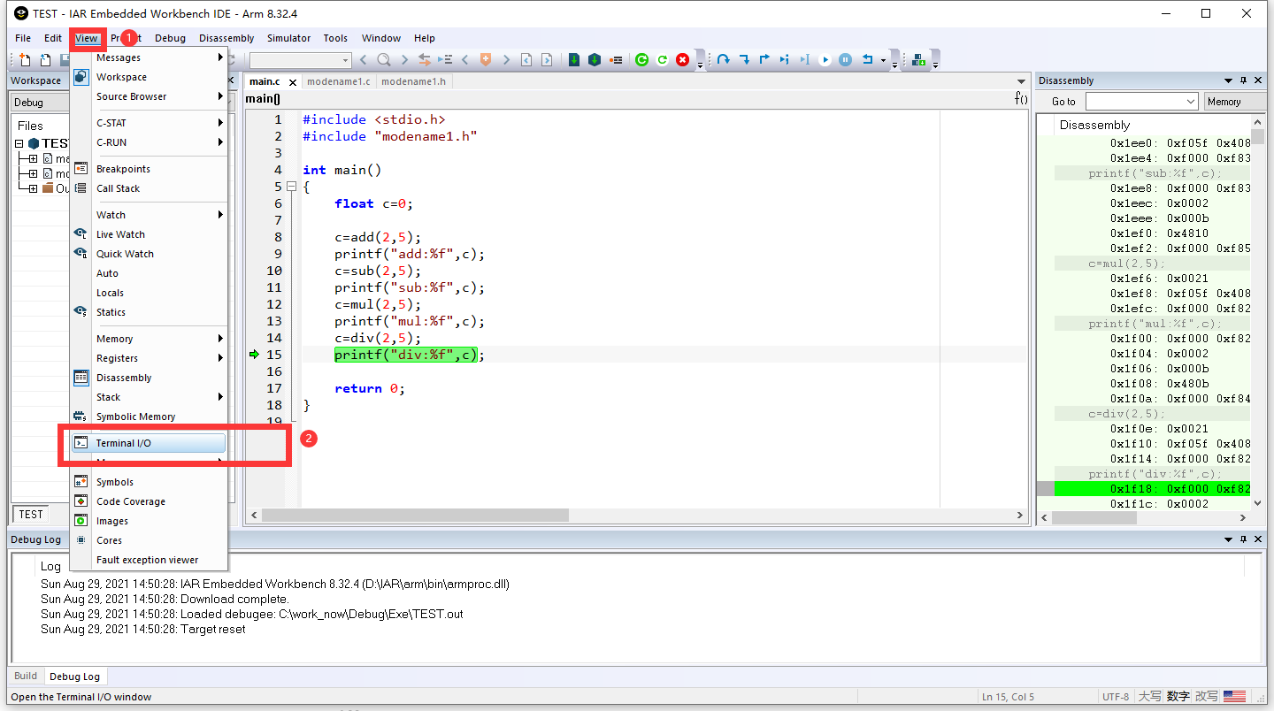
Task: Open the Disassembly panel options arrow
Action: point(1228,80)
